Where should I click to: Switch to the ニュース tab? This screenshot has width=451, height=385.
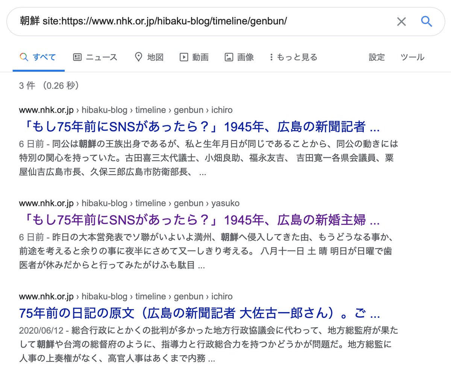coord(95,57)
